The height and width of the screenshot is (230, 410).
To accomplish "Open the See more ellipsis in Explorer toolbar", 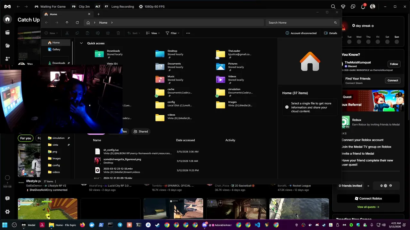I will point(188,33).
